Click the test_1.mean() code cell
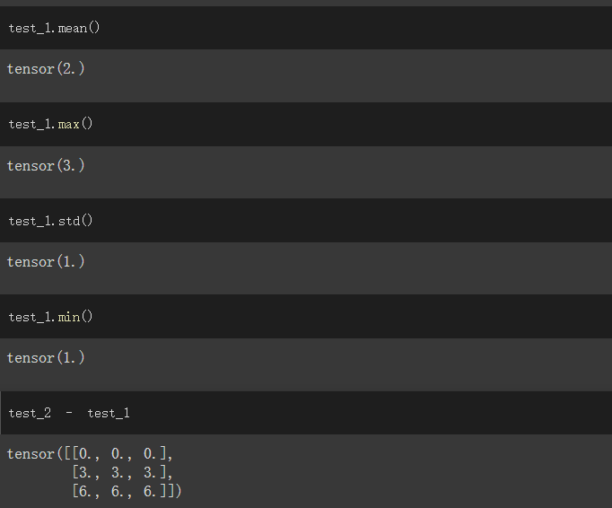 pos(306,28)
